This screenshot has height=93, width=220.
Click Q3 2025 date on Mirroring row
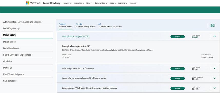point(195,69)
